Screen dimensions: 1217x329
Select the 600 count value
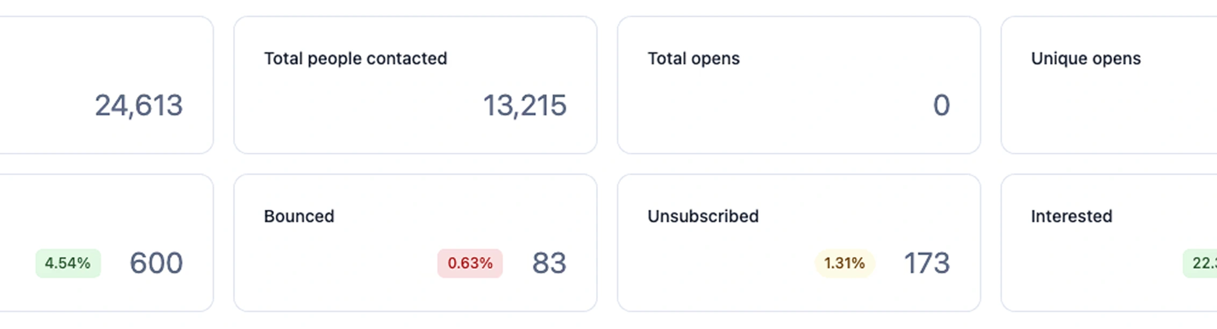[156, 263]
